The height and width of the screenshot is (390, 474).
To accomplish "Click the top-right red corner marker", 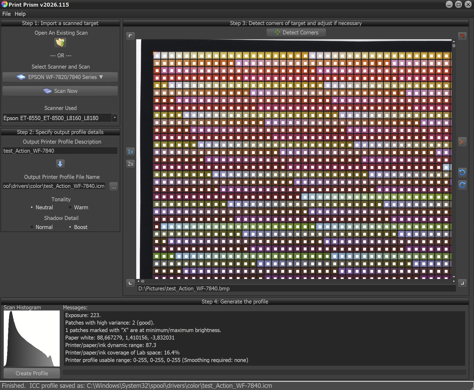I will point(462,36).
